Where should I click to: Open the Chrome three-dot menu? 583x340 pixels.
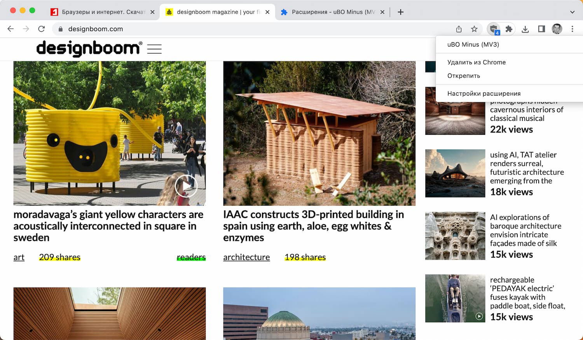[x=573, y=29]
